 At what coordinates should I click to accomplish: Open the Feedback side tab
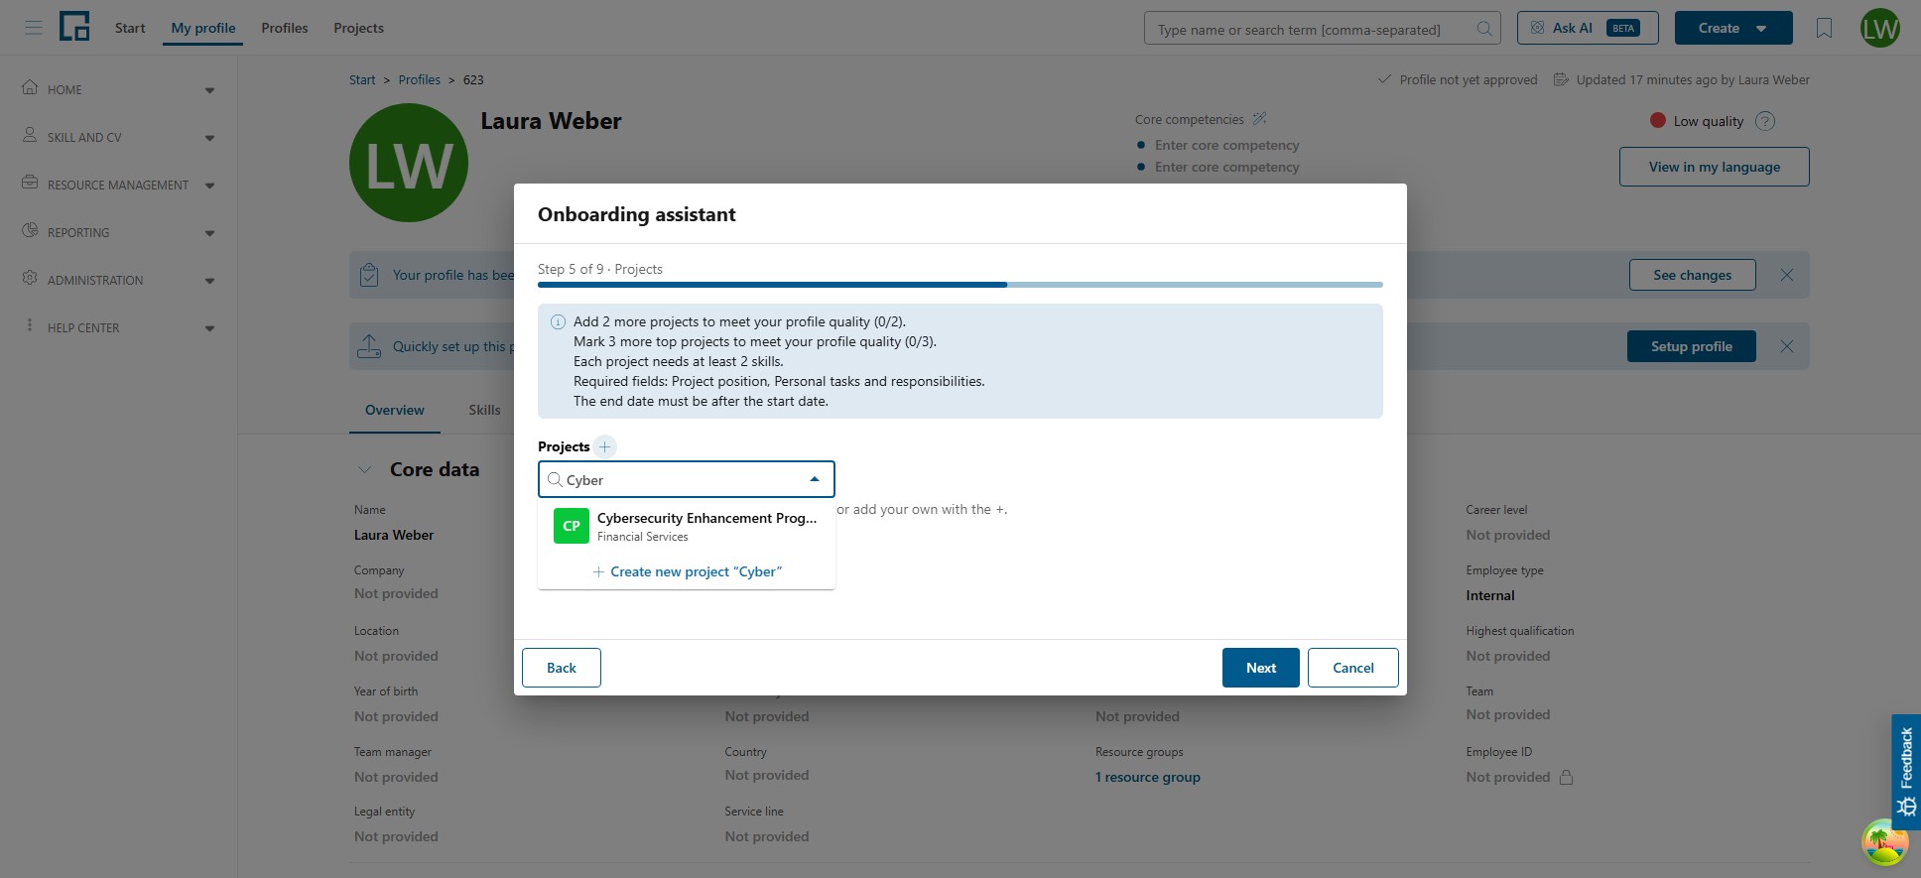coord(1905,772)
